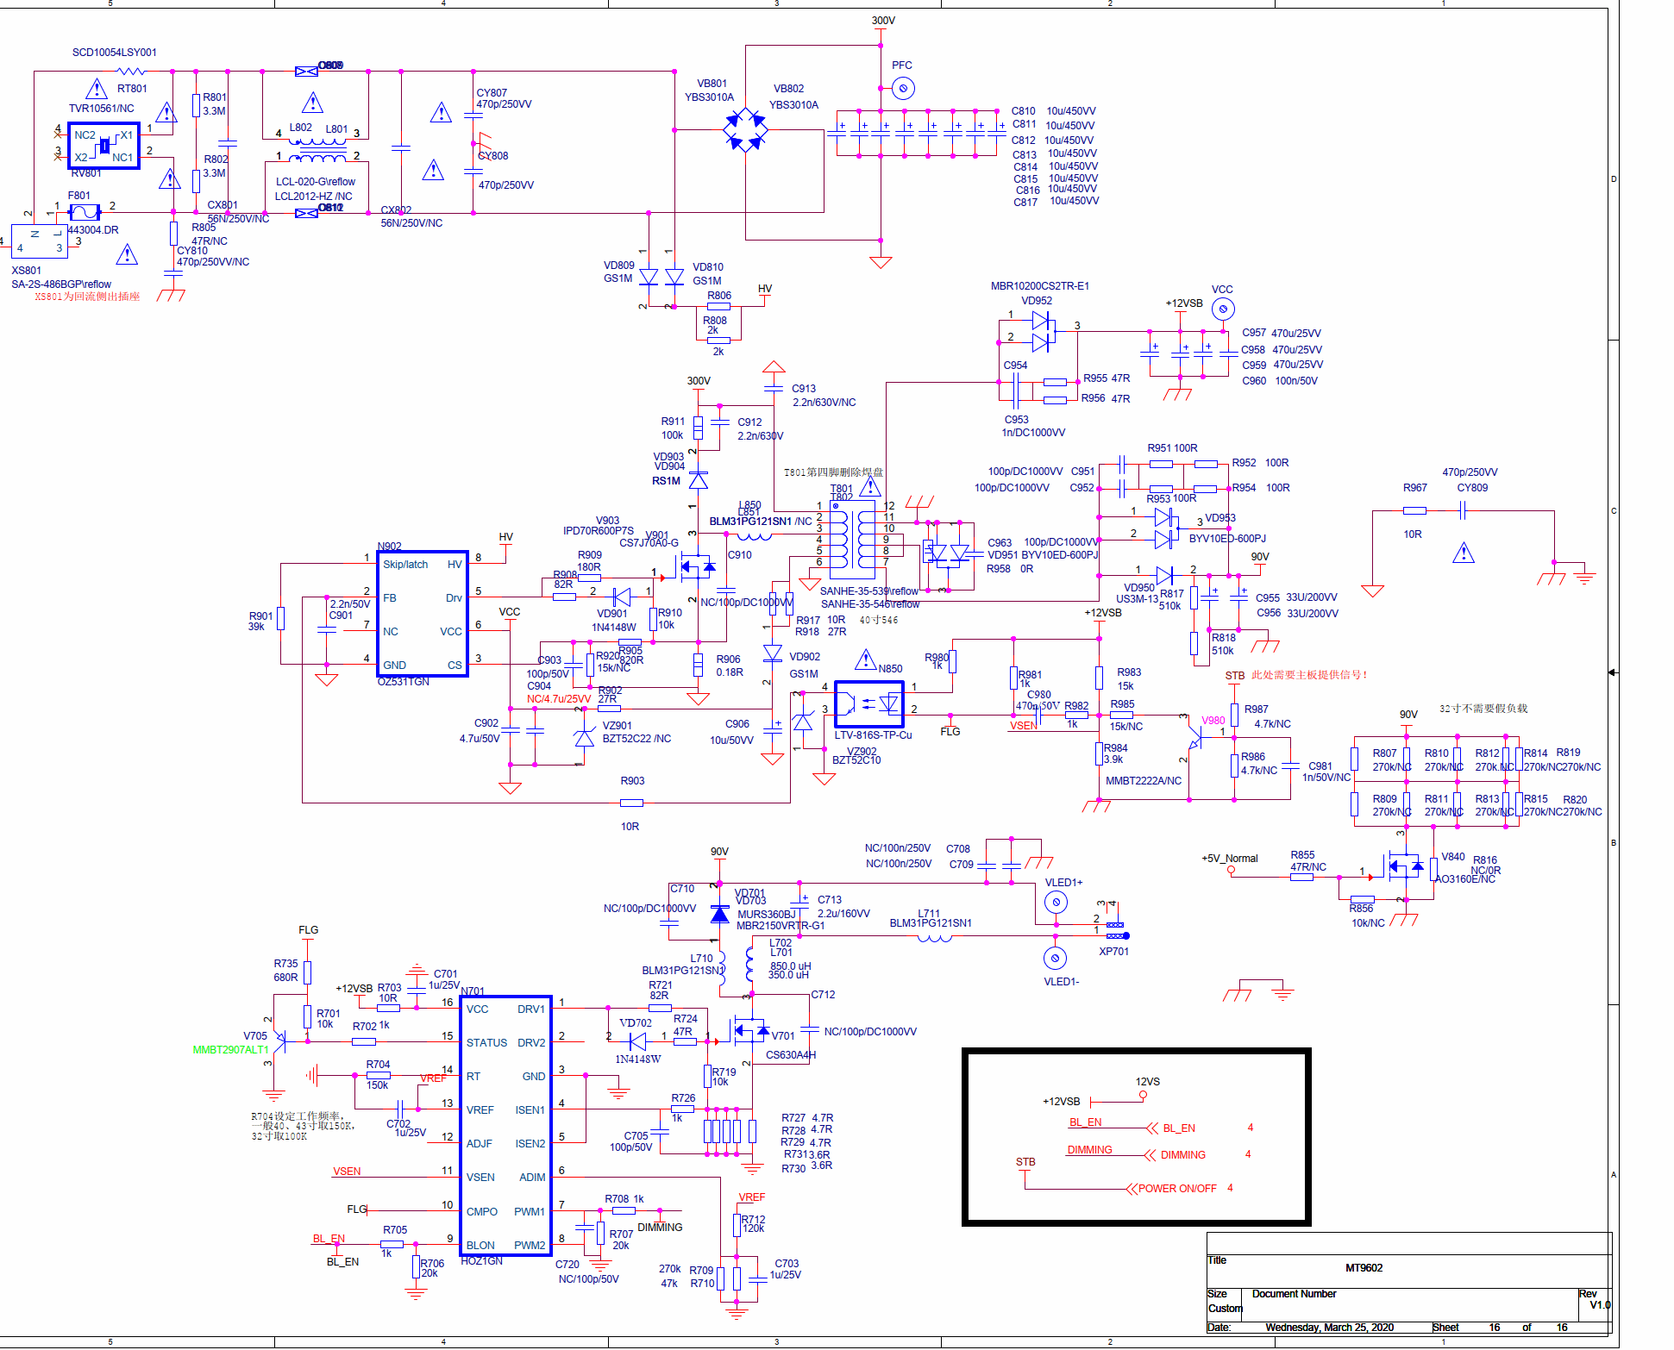Click the MT9602 title text
Screen dimensions: 1674x1350
pos(1364,1268)
